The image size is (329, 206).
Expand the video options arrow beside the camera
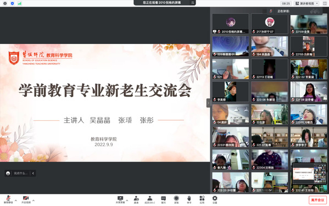point(34,201)
